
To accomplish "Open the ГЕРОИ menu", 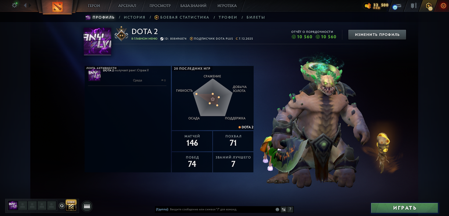I will click(94, 6).
